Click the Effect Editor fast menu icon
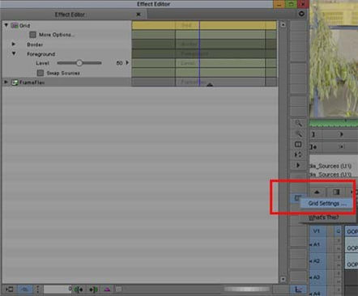 301,14
